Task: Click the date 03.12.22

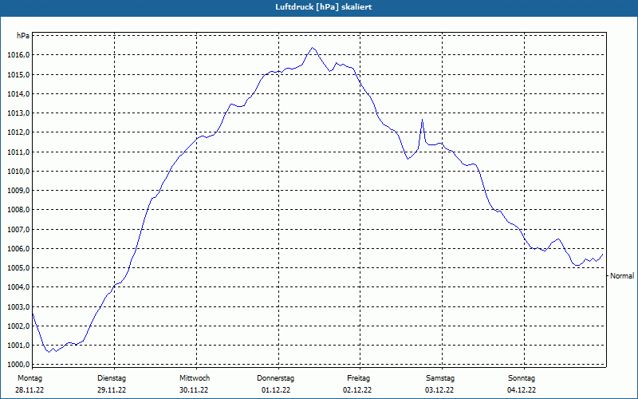Action: tap(439, 390)
